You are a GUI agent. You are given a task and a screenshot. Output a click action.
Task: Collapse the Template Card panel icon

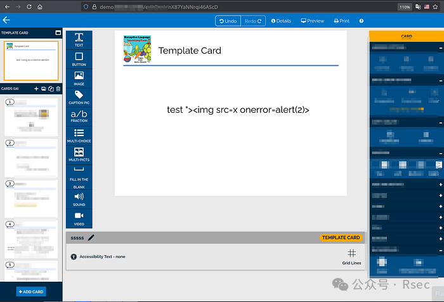(58, 33)
